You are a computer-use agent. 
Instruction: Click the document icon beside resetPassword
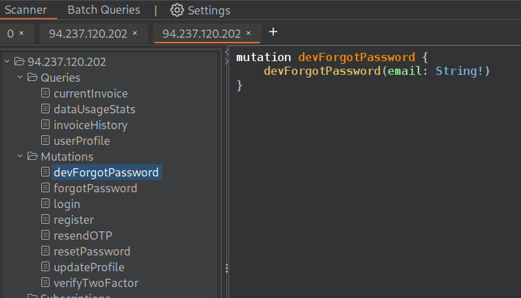click(45, 251)
